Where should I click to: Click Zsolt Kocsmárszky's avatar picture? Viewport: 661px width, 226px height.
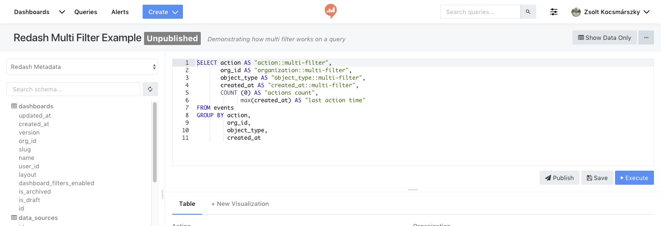tap(576, 12)
